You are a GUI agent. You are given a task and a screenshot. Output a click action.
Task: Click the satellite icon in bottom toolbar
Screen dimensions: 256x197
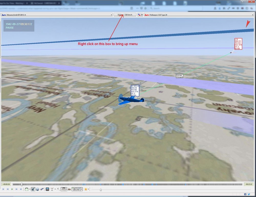(x=42, y=189)
